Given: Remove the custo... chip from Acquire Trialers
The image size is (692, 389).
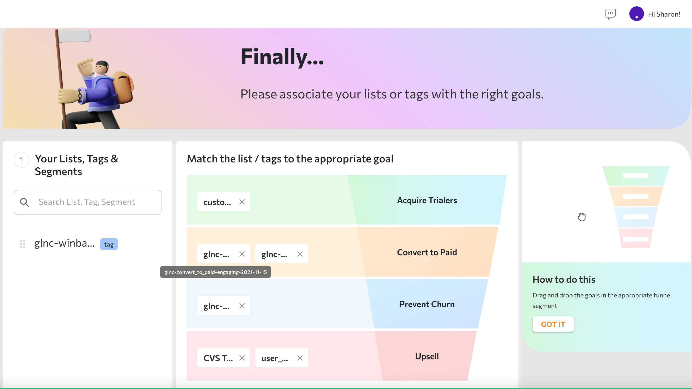Looking at the screenshot, I should pyautogui.click(x=242, y=202).
